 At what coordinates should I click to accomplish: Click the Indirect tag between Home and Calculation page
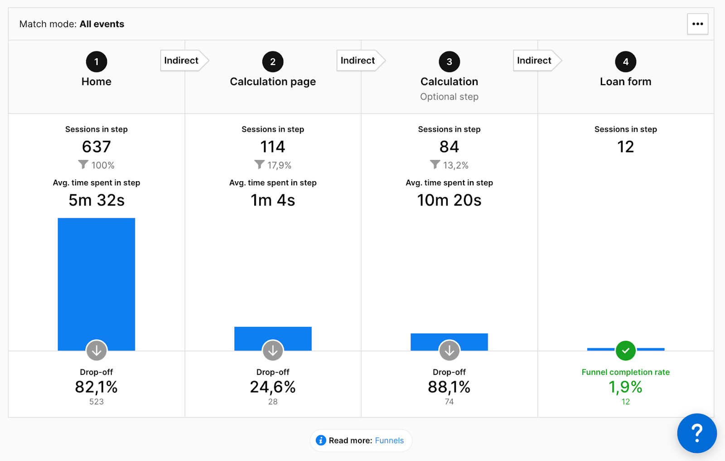(182, 61)
